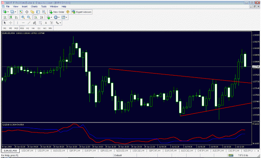Image resolution: width=261 pixels, height=158 pixels.
Task: Launch MetaEditor via yellow diamond icon
Action: click(68, 12)
